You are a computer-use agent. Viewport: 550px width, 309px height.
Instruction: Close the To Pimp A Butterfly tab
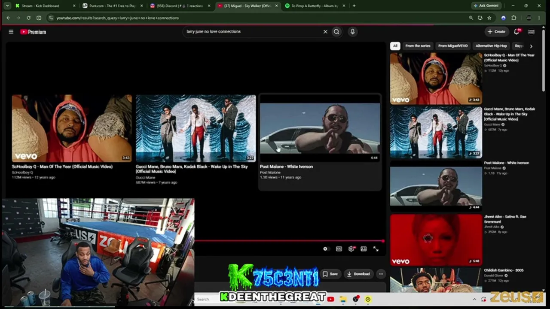click(x=344, y=6)
